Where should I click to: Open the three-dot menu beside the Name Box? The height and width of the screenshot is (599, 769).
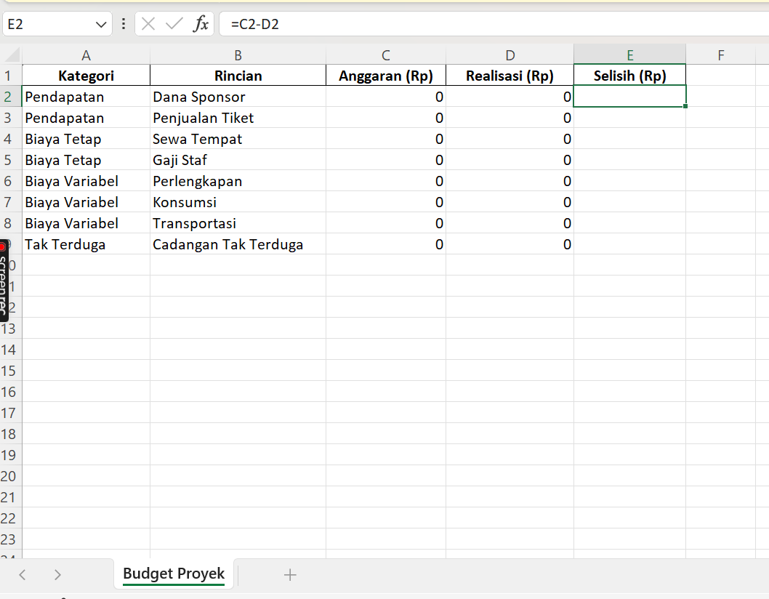coord(124,23)
